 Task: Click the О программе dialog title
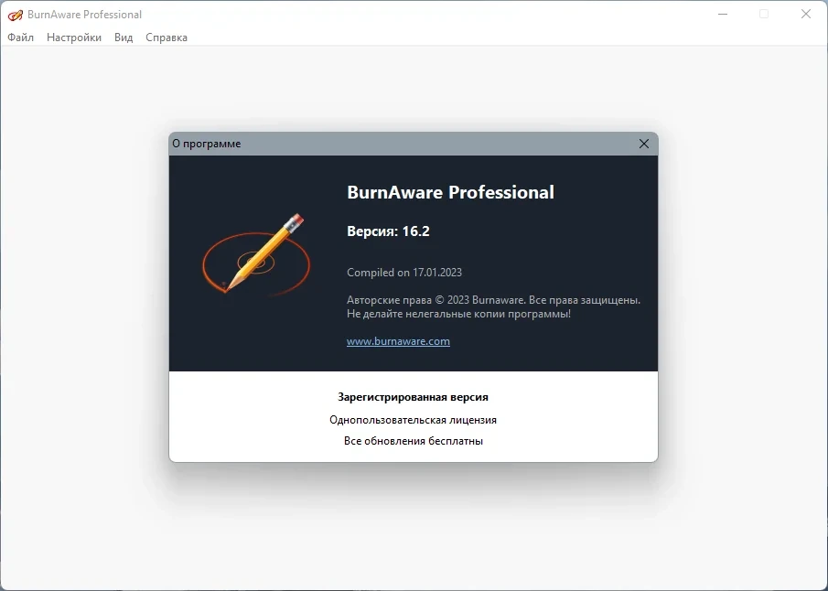(207, 144)
